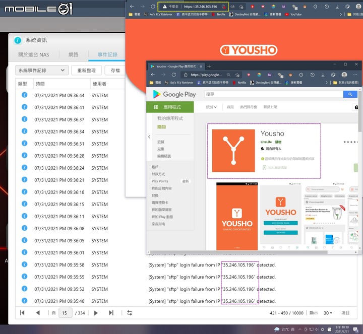The width and height of the screenshot is (363, 334).
Task: Expand bookmarks overflow chevron in rear browser
Action: 340,14
